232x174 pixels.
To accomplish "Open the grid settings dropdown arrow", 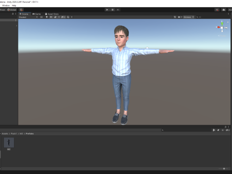I will tap(72, 17).
